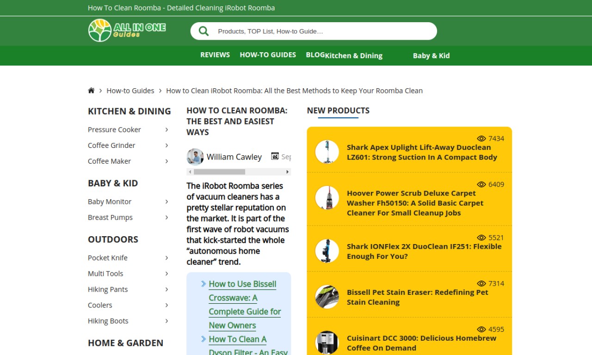592x355 pixels.
Task: Click author name William Cawley
Action: coord(234,157)
